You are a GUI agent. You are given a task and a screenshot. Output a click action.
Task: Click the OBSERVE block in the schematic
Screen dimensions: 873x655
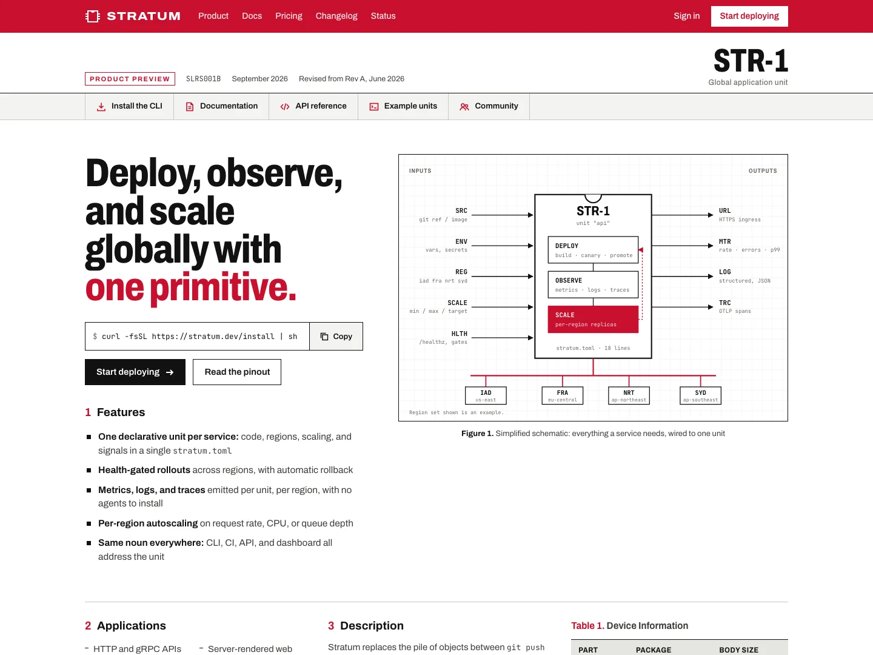pyautogui.click(x=593, y=284)
